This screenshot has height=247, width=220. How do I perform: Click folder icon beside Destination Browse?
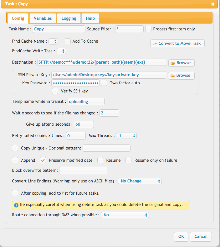point(173,63)
